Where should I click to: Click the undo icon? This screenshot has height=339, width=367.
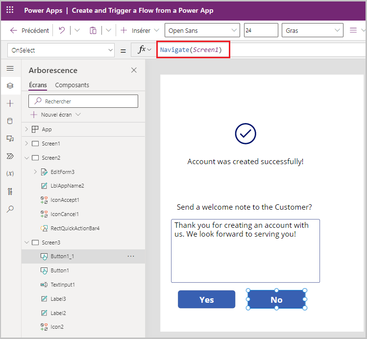coord(62,30)
